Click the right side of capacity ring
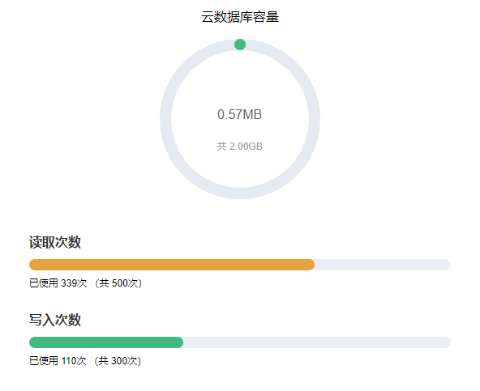The width and height of the screenshot is (480, 391). coord(315,119)
